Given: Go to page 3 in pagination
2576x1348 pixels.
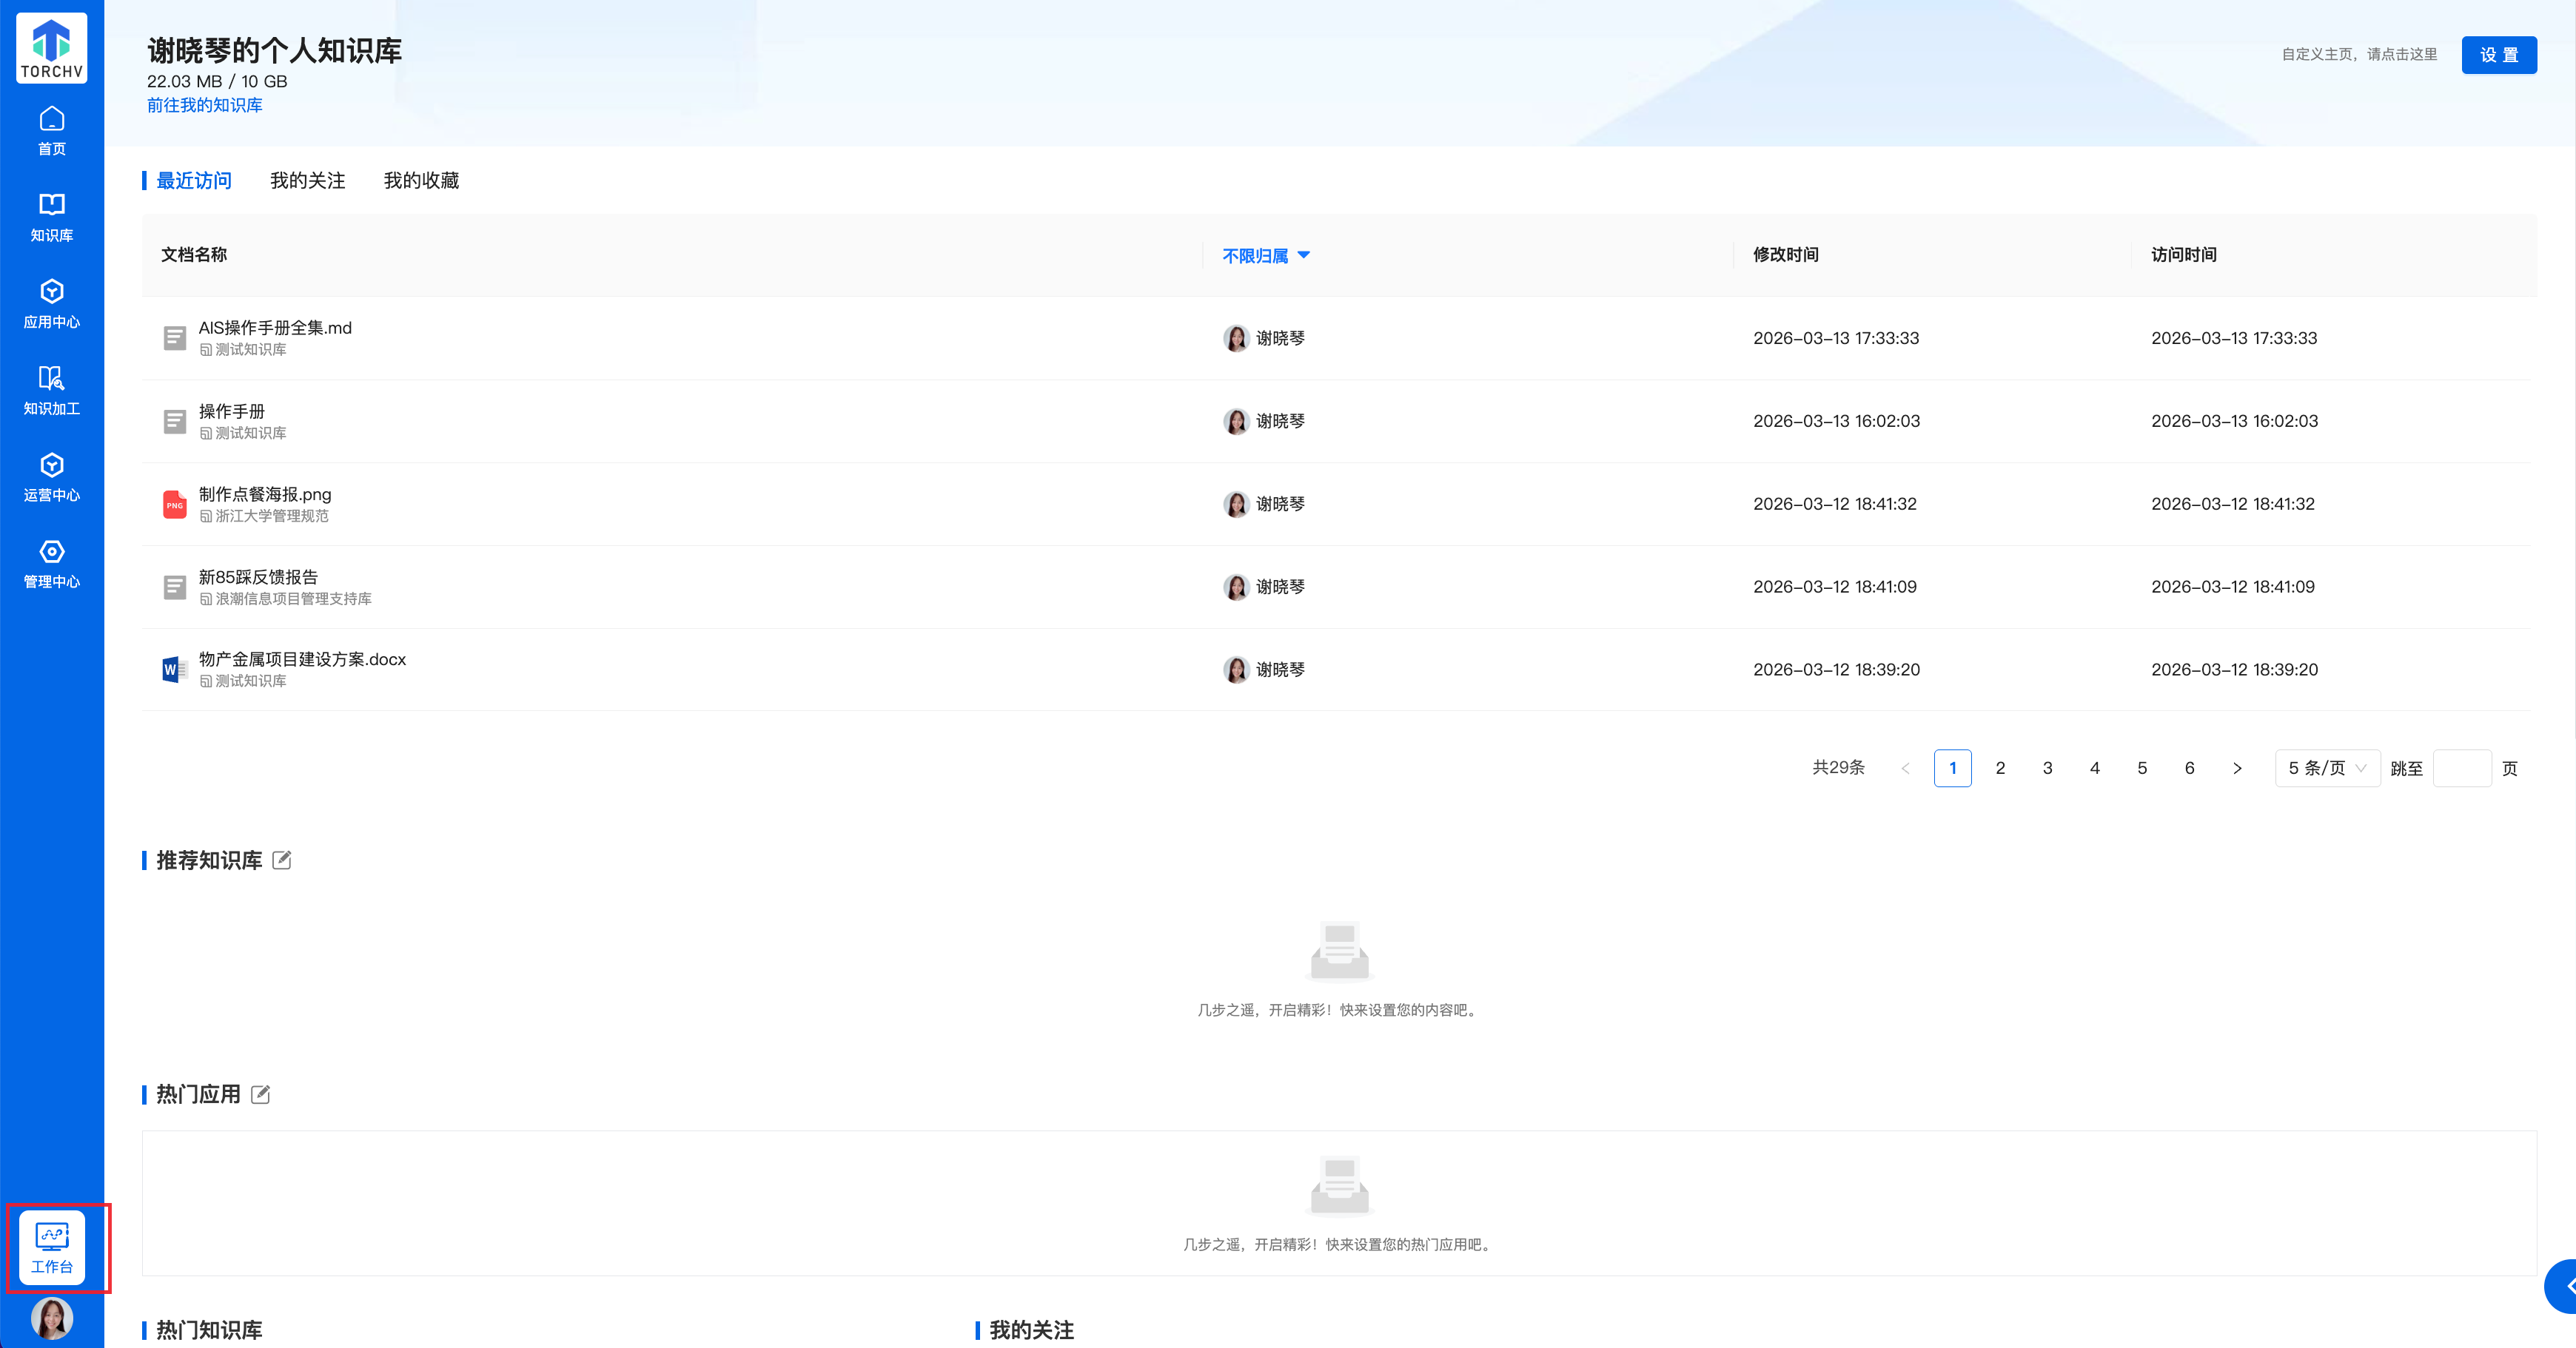Looking at the screenshot, I should point(2047,769).
